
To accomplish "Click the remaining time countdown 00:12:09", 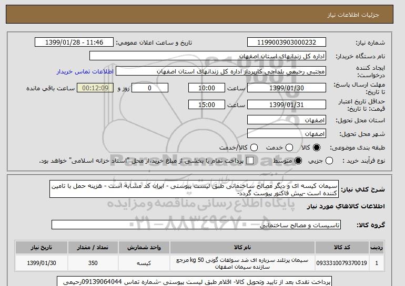I will (95, 88).
